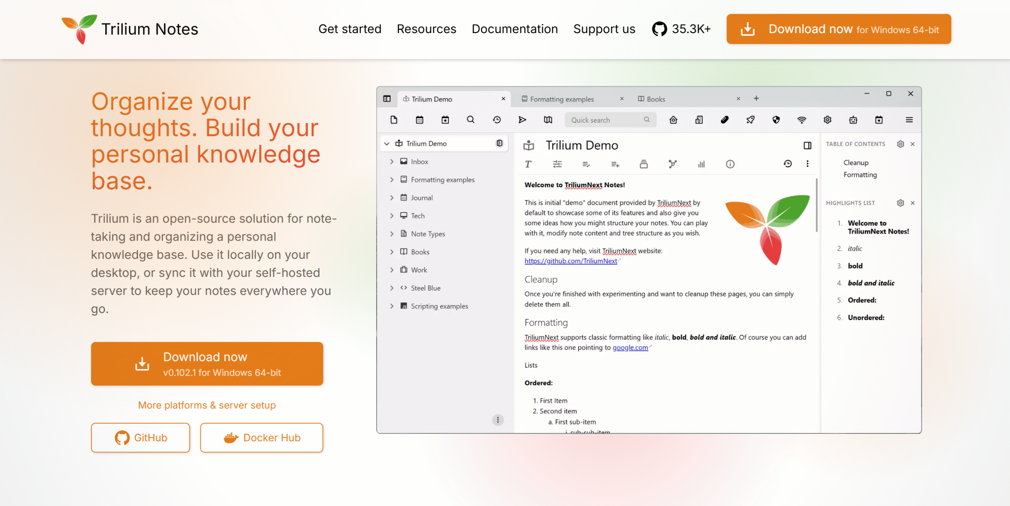
Task: Expand the Formatting examples tree node
Action: [392, 180]
